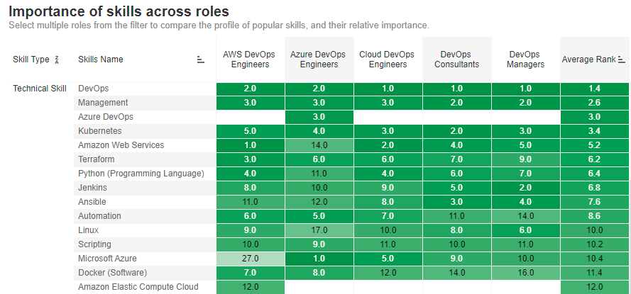Select the Azure DevOps 3.0 rank cell
Viewport: 631px width, 294px height.
(x=319, y=117)
